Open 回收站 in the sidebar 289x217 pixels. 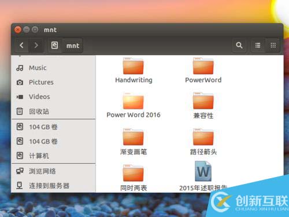pyautogui.click(x=39, y=112)
